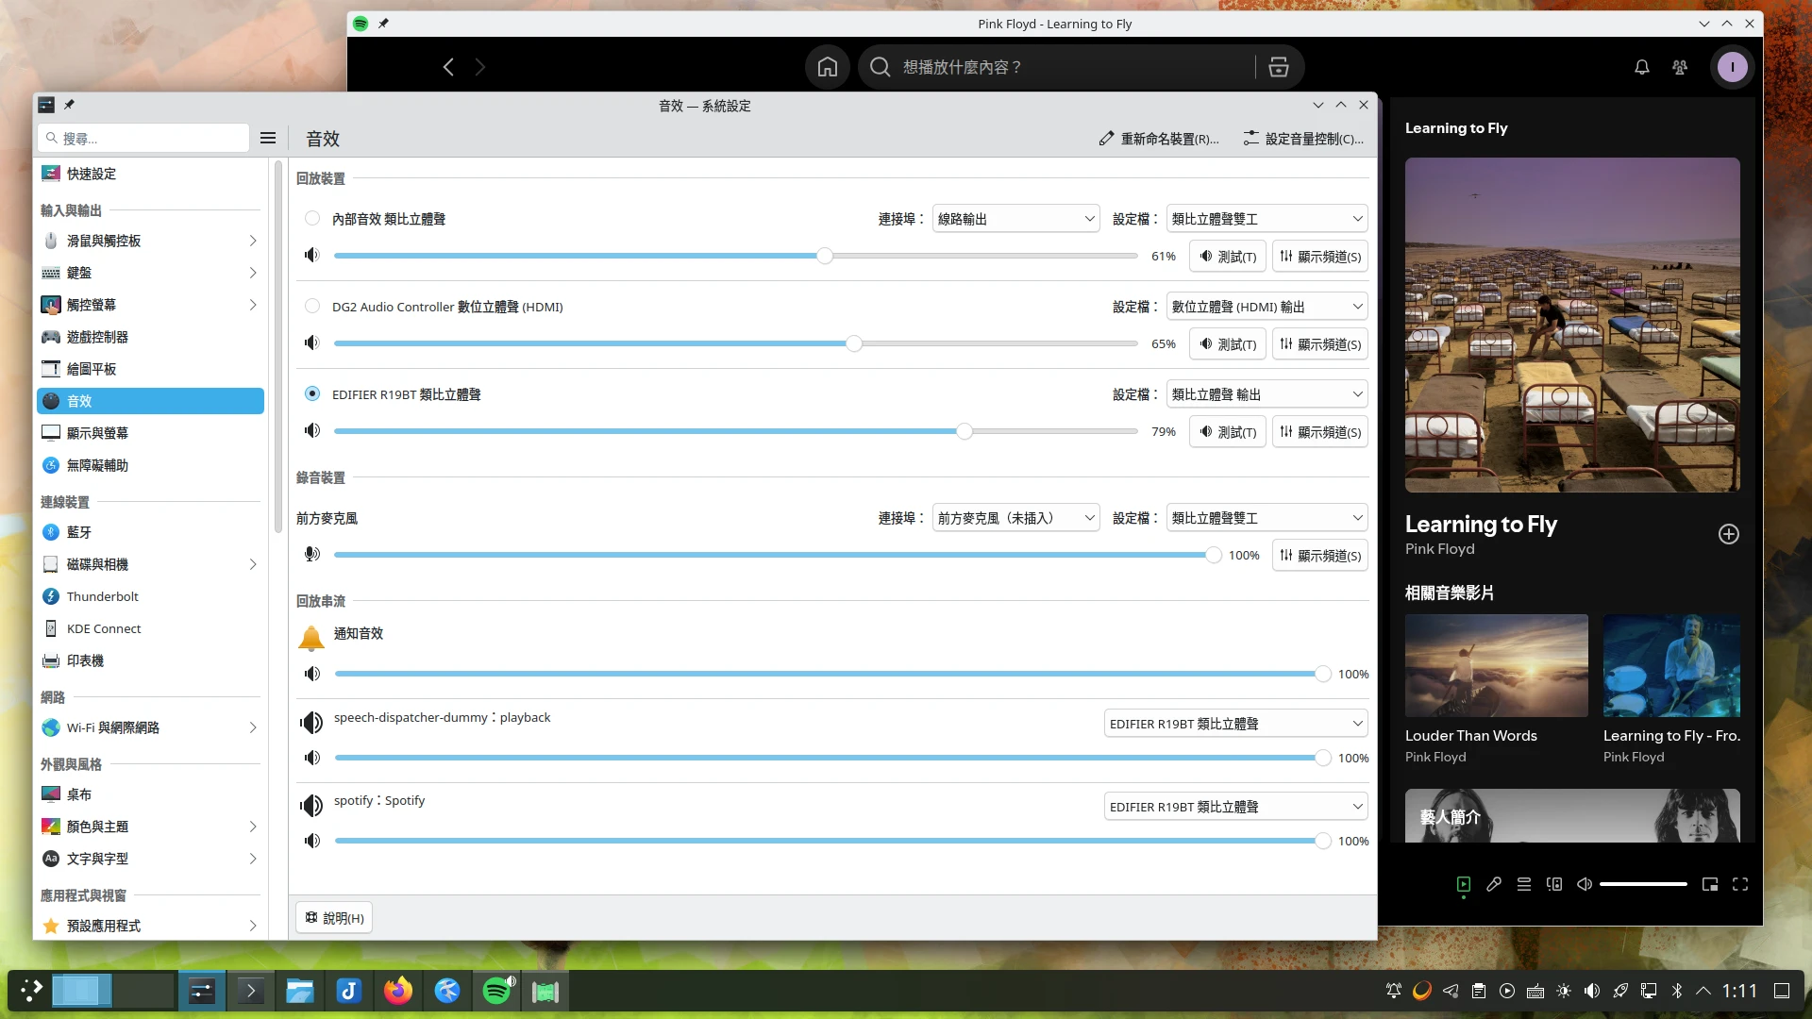Screen dimensions: 1812x1019
Task: Open 顯示與螢幕 settings page
Action: [x=97, y=433]
